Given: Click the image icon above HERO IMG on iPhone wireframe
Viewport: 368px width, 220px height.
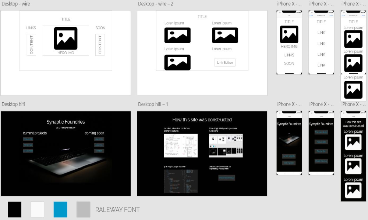Looking at the screenshot, I should tap(289, 34).
